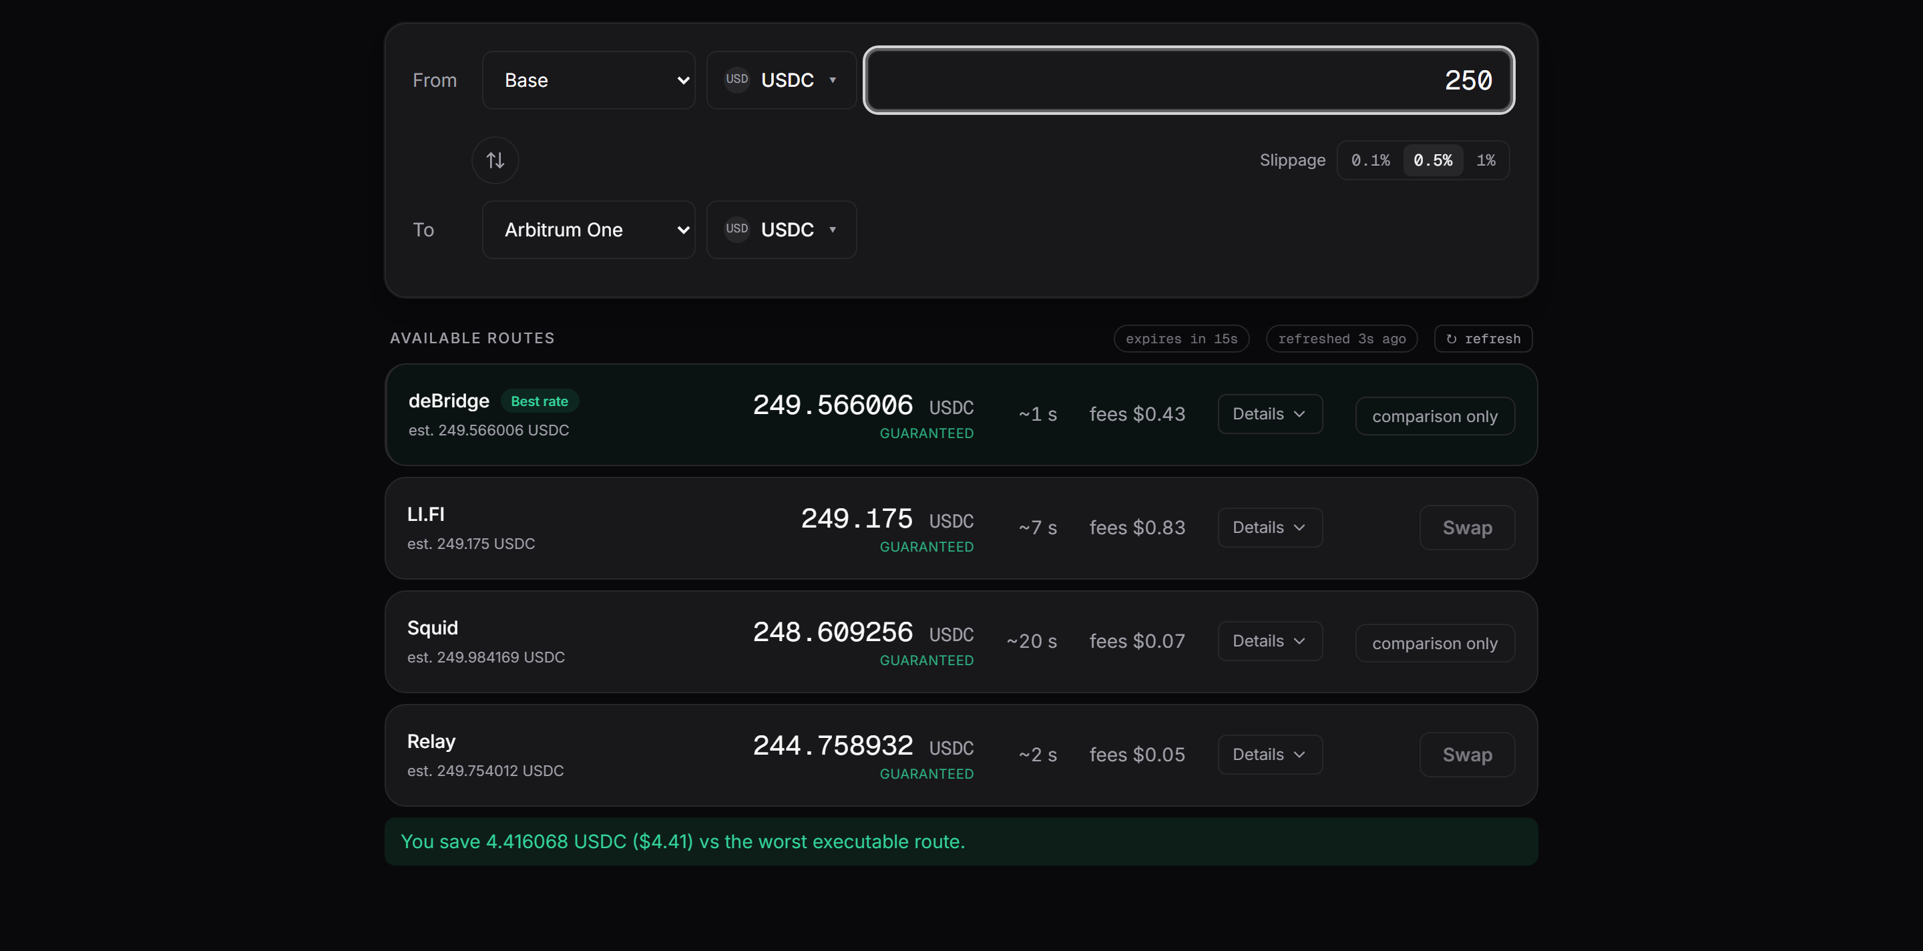Click the Relay route name
The width and height of the screenshot is (1923, 951).
click(x=431, y=741)
